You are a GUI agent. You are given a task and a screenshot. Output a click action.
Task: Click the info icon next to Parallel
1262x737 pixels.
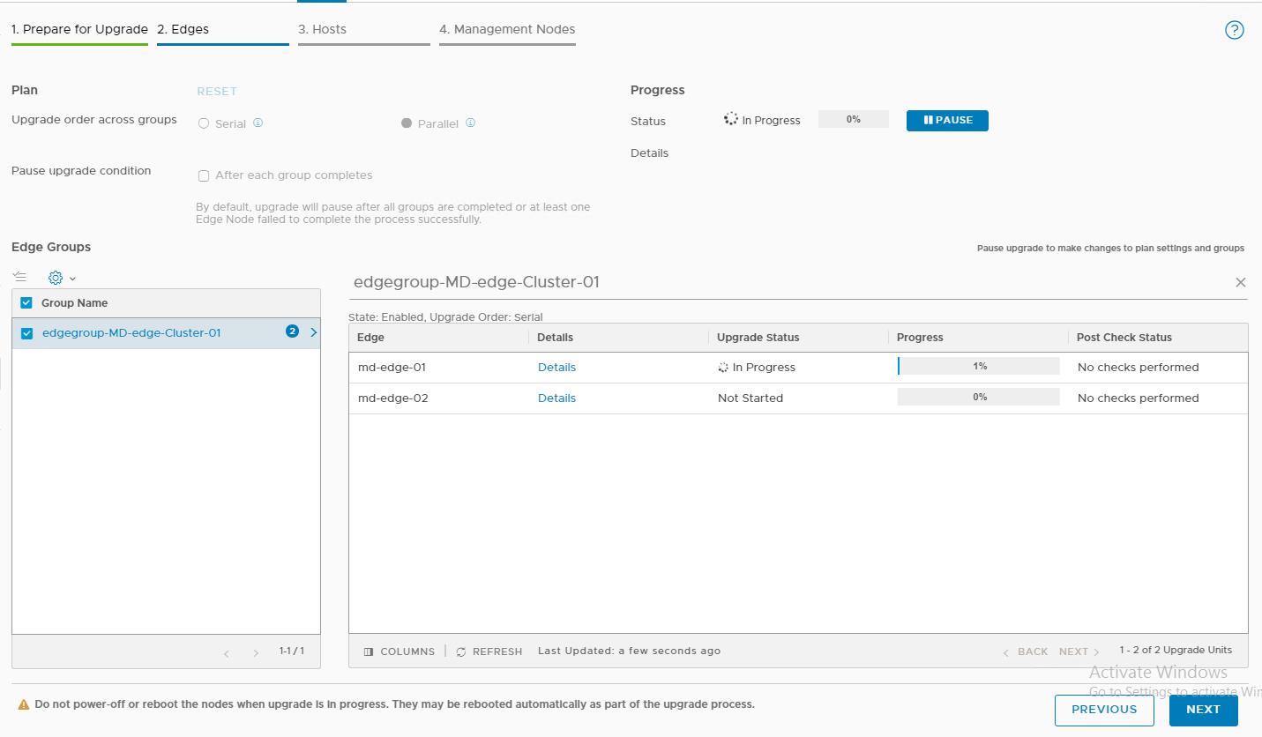point(471,123)
